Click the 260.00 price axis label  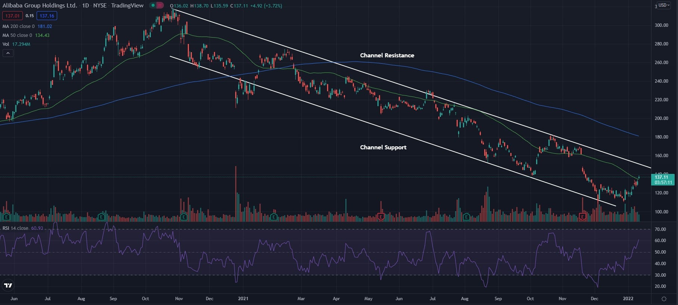coord(661,63)
